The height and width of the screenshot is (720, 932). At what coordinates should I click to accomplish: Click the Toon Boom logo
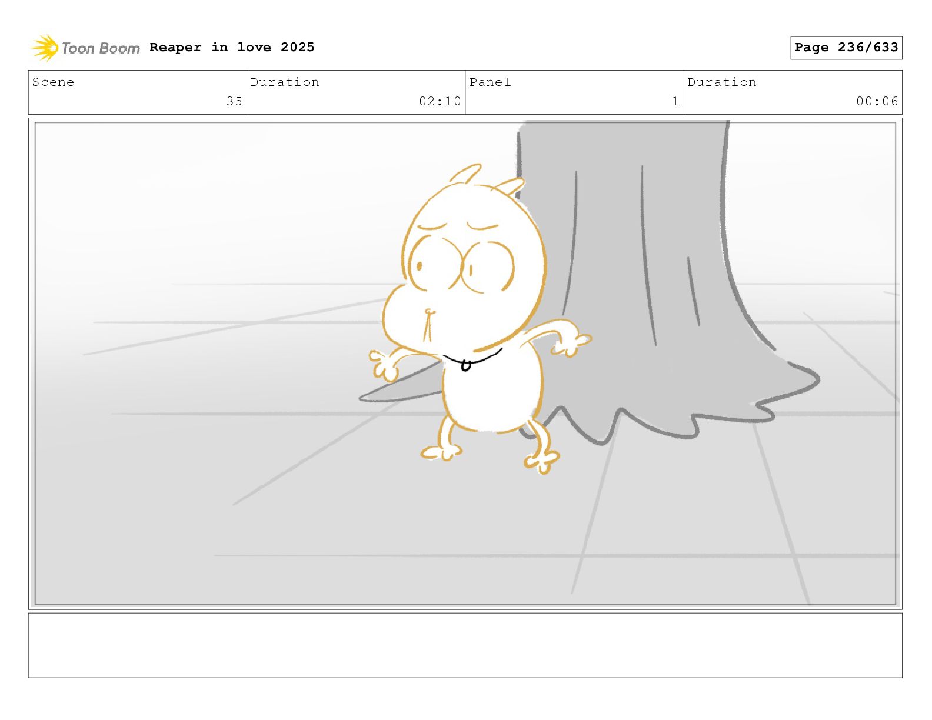point(85,48)
